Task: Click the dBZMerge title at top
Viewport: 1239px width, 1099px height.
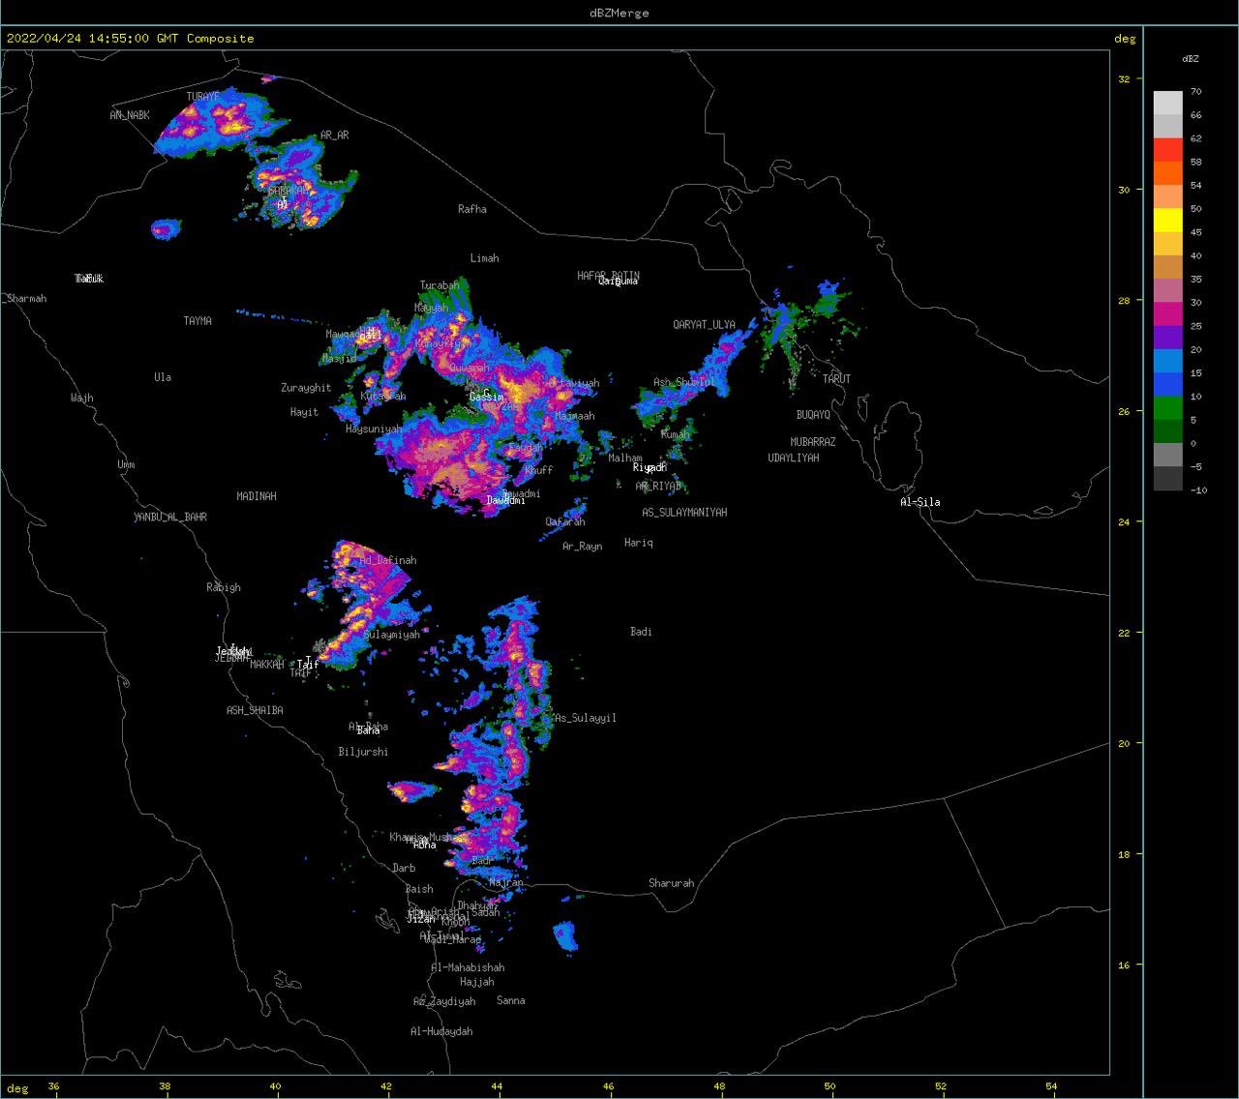Action: [619, 13]
